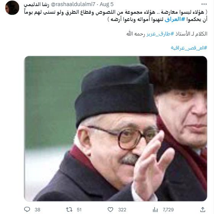Image resolution: width=214 pixels, height=214 pixels.
Task: Click the reply speech bubble icon
Action: click(x=27, y=209)
